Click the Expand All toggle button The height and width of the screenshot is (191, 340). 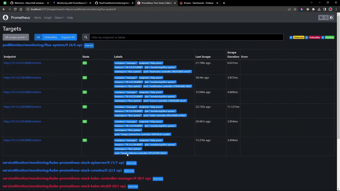[68, 37]
